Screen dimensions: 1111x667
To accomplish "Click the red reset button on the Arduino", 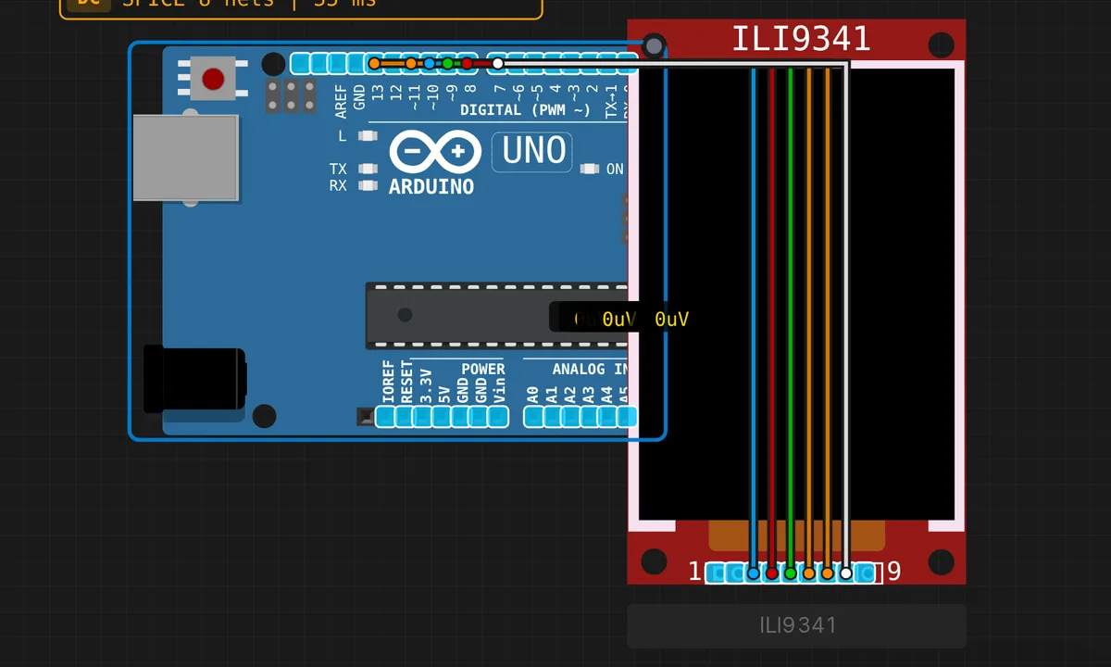I will (x=213, y=78).
